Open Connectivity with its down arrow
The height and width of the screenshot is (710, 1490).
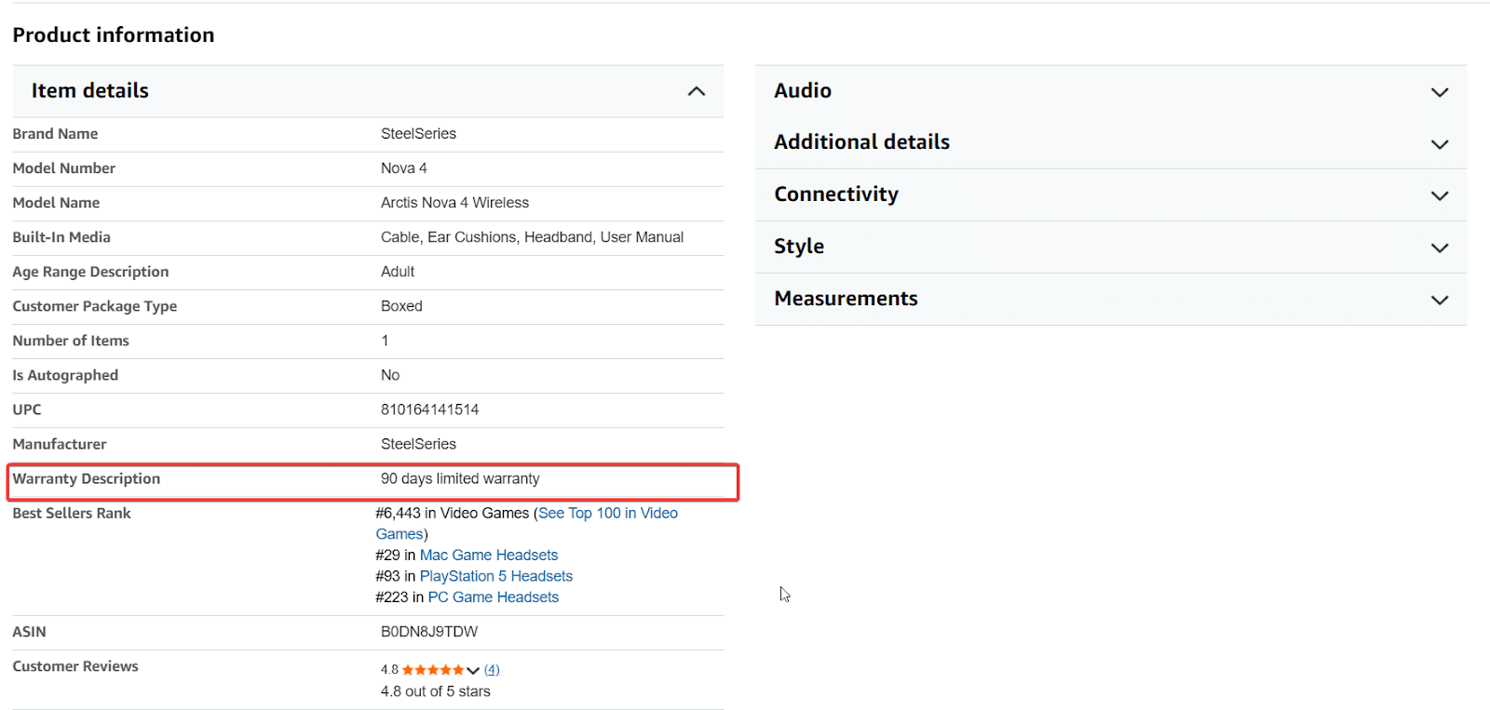click(x=1439, y=195)
